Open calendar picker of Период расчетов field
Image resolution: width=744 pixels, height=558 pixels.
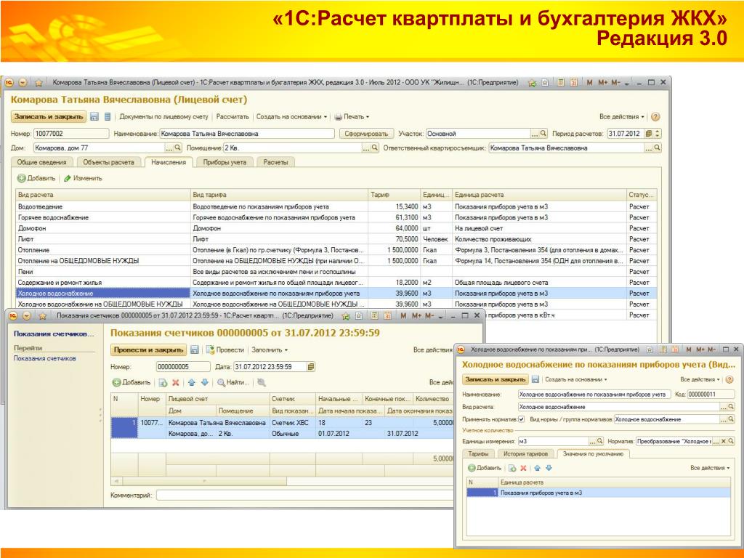point(649,134)
